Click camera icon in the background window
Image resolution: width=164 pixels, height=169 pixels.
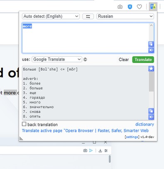pyautogui.click(x=85, y=150)
